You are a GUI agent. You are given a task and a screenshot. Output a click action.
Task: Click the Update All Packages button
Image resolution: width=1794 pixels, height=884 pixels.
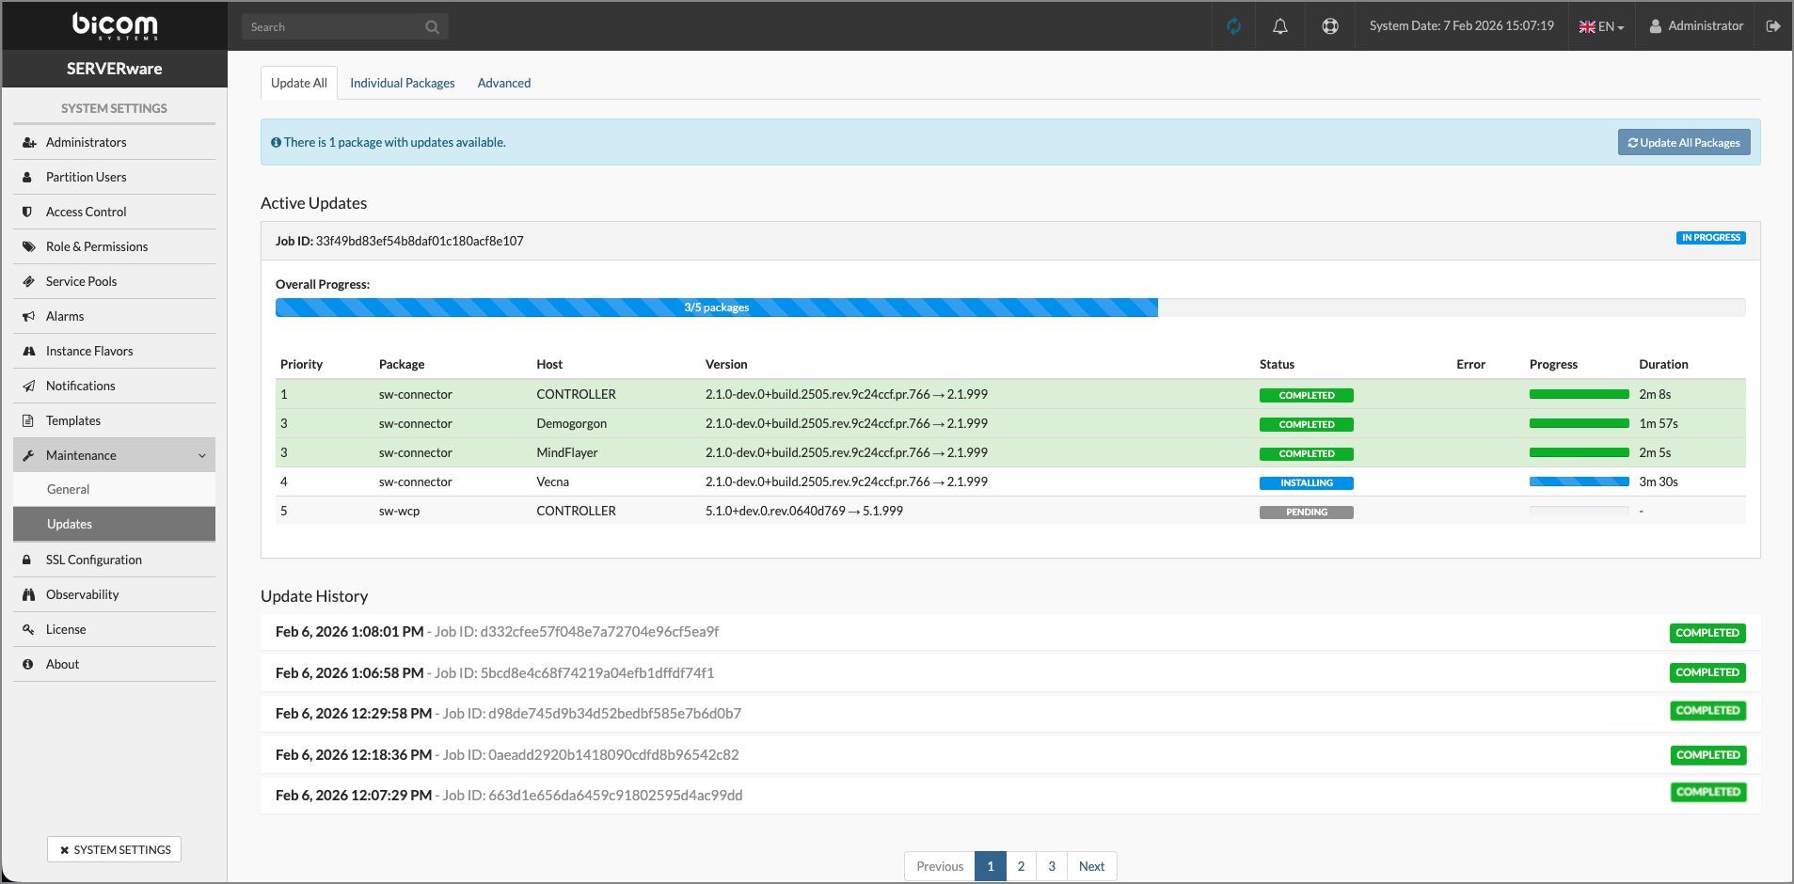1684,143
